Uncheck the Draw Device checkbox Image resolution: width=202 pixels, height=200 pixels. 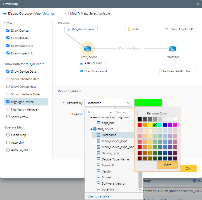coord(8,31)
